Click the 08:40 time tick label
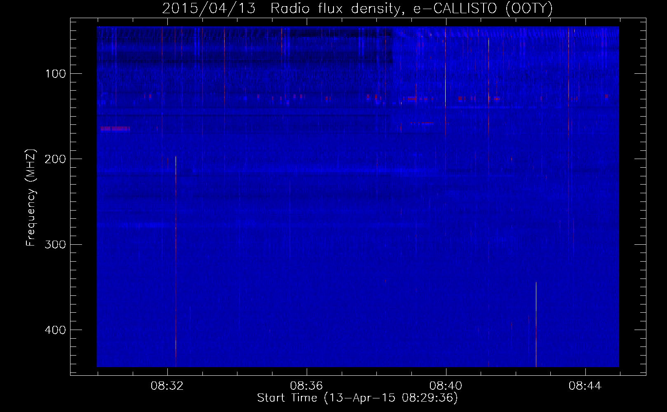 click(x=446, y=386)
